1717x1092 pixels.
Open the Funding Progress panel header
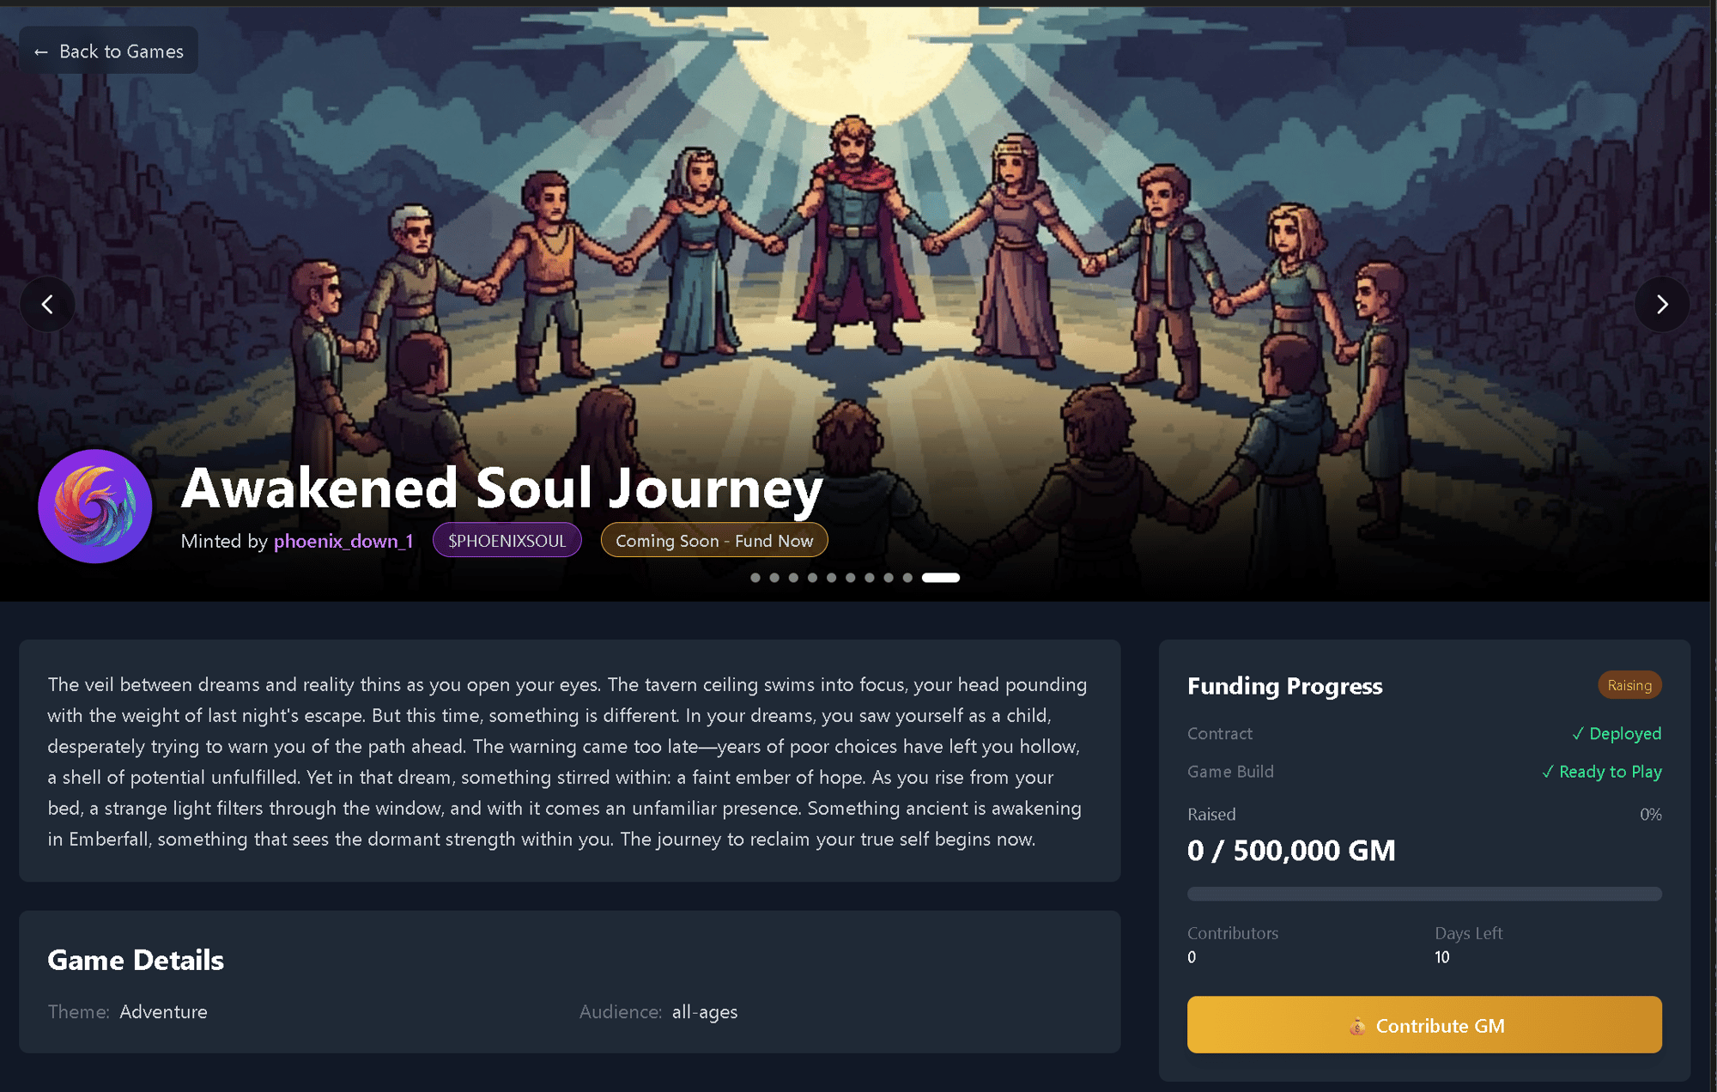(x=1284, y=686)
